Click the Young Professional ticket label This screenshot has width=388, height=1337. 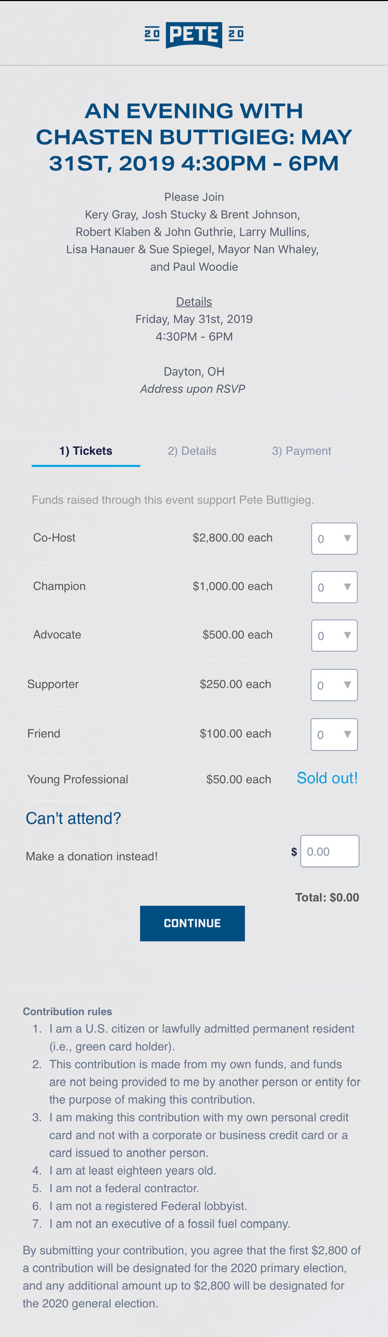point(78,779)
